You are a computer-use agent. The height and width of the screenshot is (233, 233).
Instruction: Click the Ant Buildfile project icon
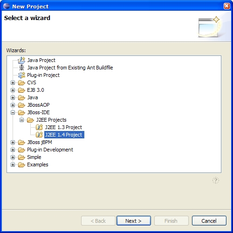coord(21,68)
